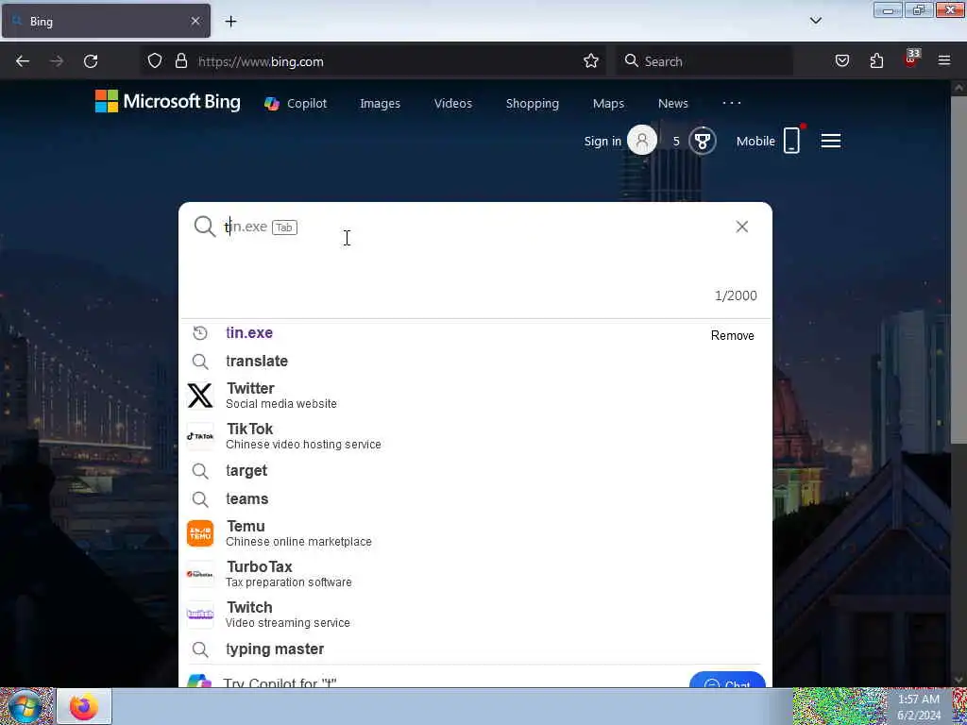Open the Rewards trophy icon
This screenshot has height=725, width=967.
702,141
